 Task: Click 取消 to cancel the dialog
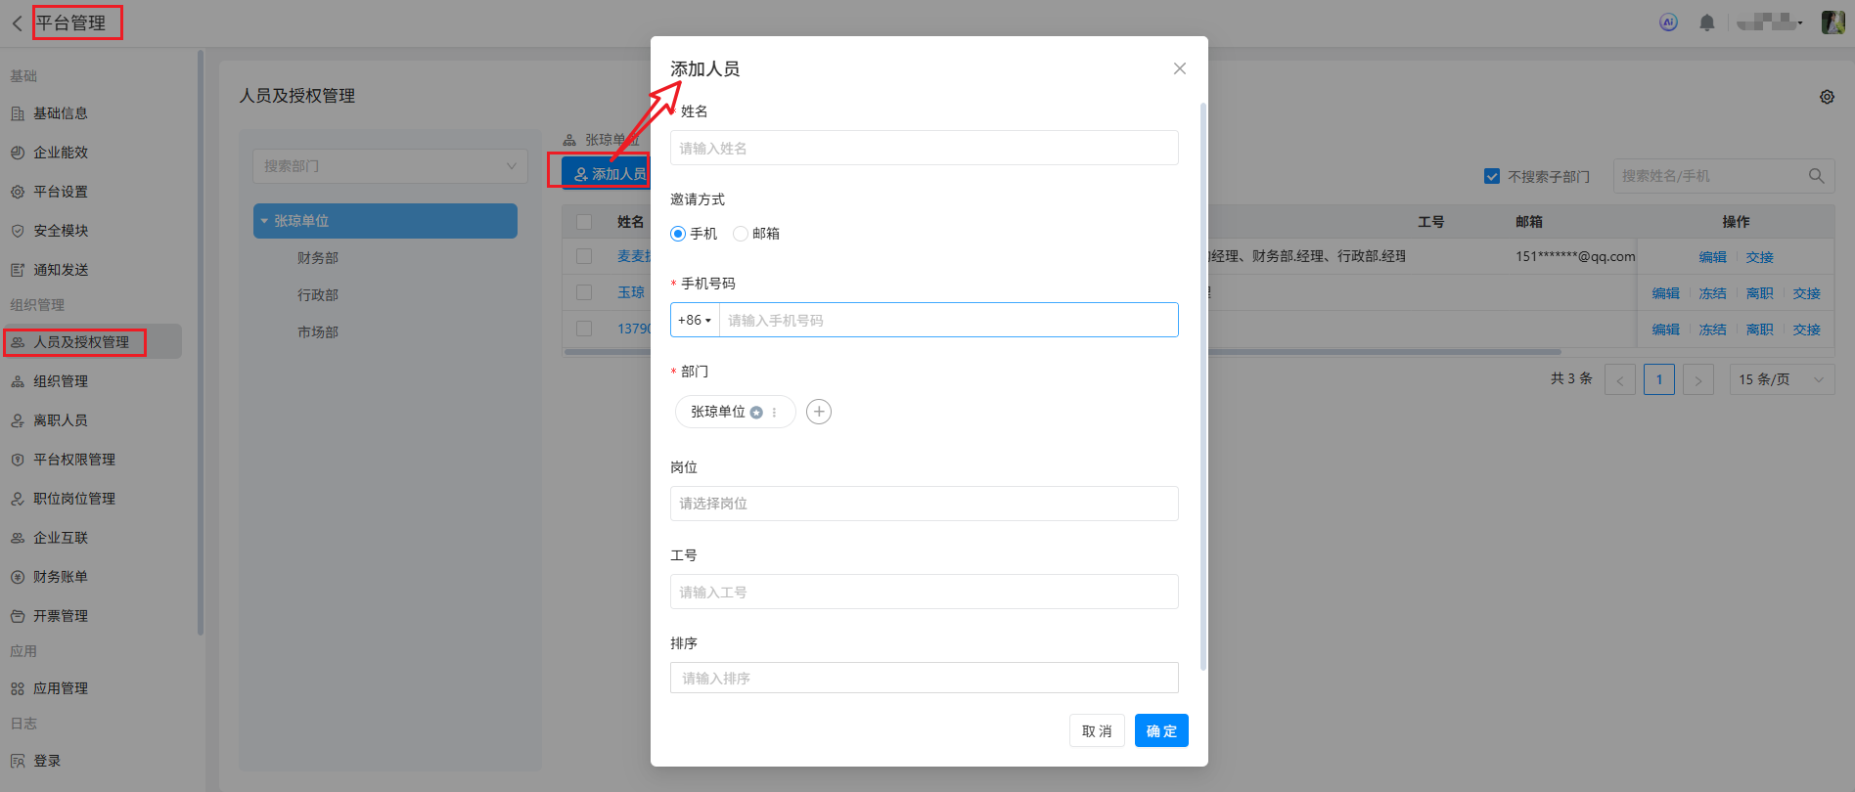(x=1097, y=730)
